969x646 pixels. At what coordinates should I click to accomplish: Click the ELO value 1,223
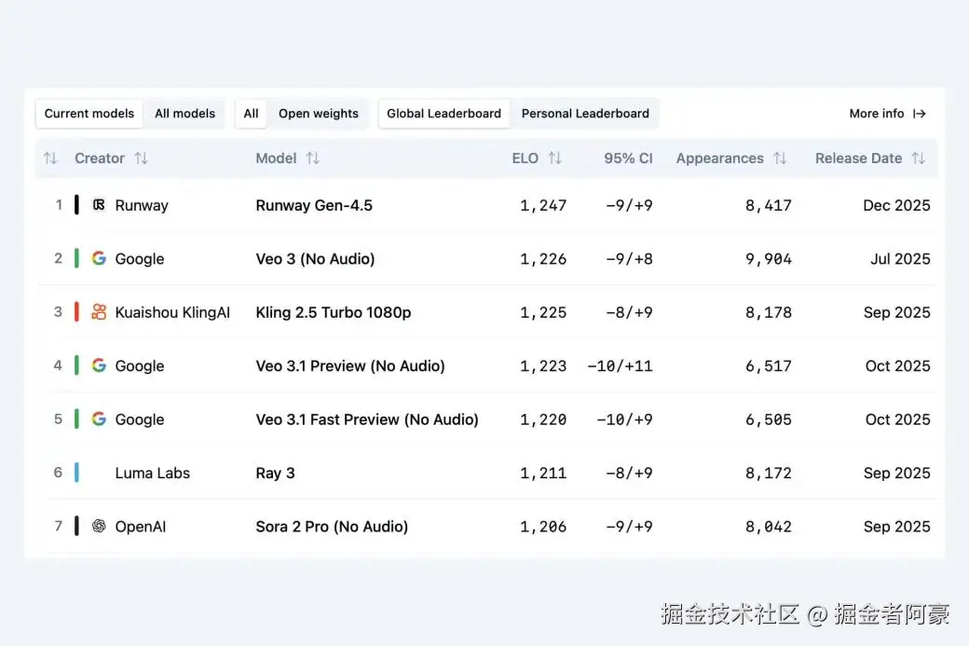(x=543, y=366)
